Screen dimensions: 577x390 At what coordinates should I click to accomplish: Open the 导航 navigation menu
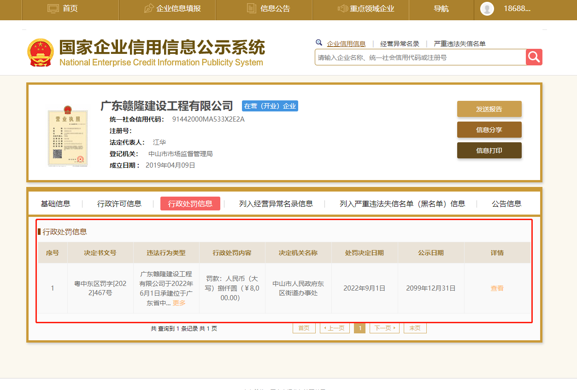441,9
